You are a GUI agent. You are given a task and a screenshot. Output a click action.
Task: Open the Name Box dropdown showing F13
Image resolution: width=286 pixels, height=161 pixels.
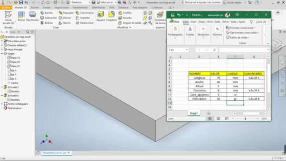click(187, 50)
